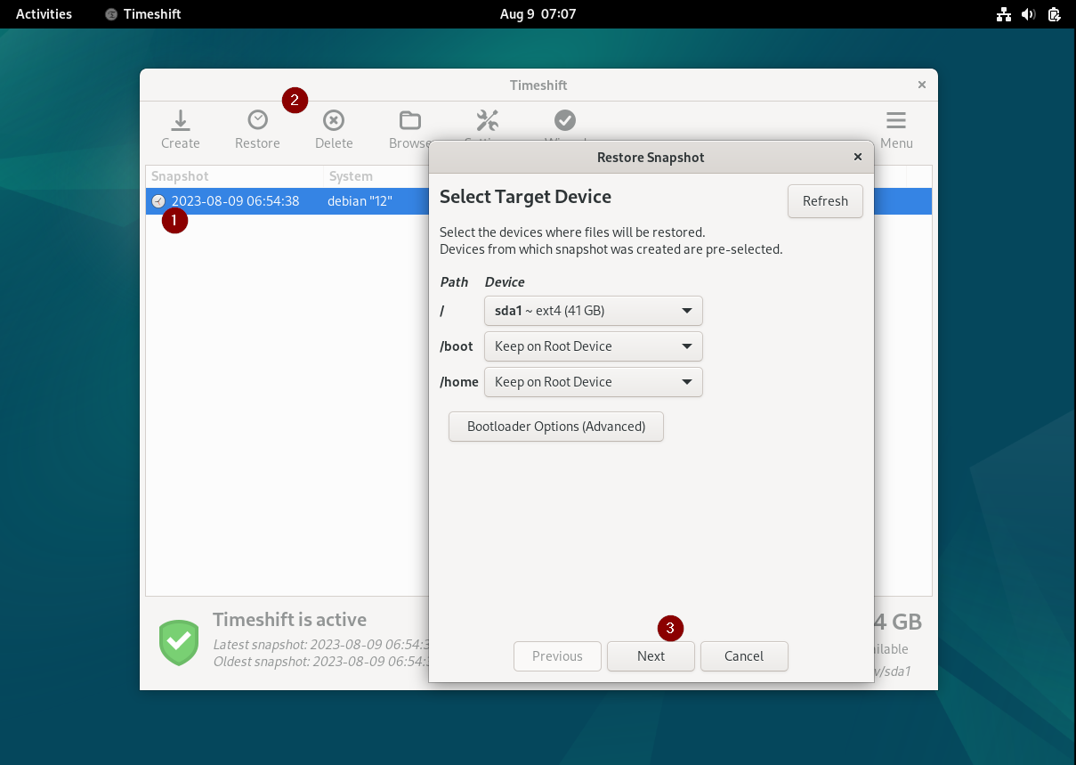This screenshot has width=1076, height=765.
Task: Click the Restore toolbar icon in Timeshift
Action: (x=257, y=129)
